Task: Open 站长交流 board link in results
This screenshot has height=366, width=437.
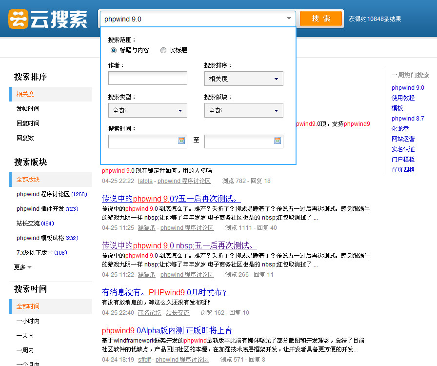Action: click(x=178, y=312)
